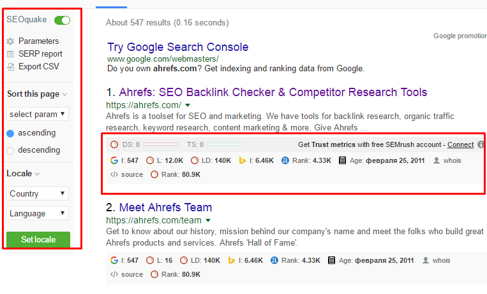
Task: Open the Meet Ahrefs Team result
Action: [x=165, y=207]
